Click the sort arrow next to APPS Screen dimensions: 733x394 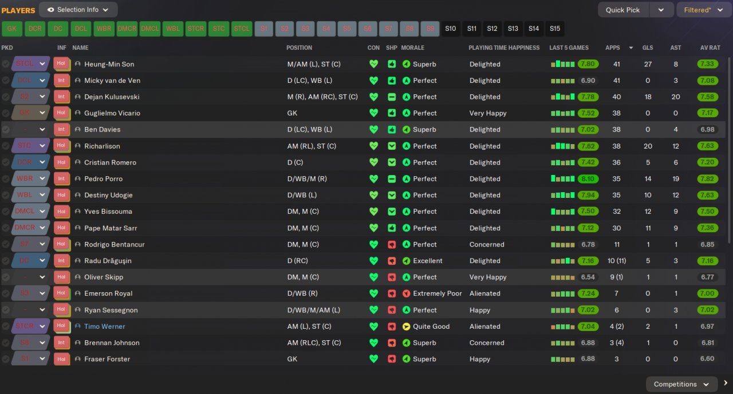[x=631, y=48]
